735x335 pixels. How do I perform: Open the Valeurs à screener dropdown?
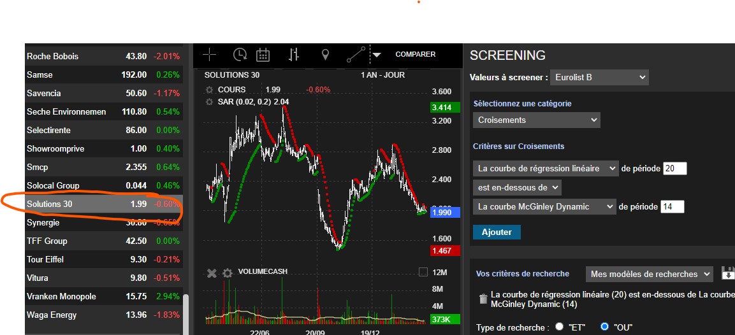[x=599, y=77]
